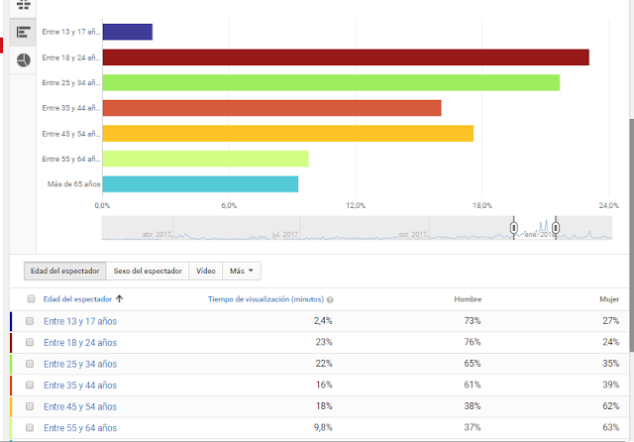Select the horizontal bar chart view icon

[23, 32]
